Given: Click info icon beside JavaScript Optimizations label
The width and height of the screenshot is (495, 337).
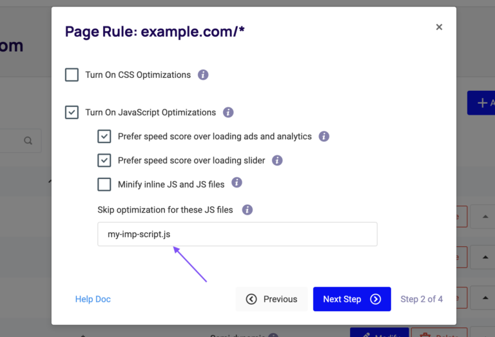Looking at the screenshot, I should tap(228, 112).
